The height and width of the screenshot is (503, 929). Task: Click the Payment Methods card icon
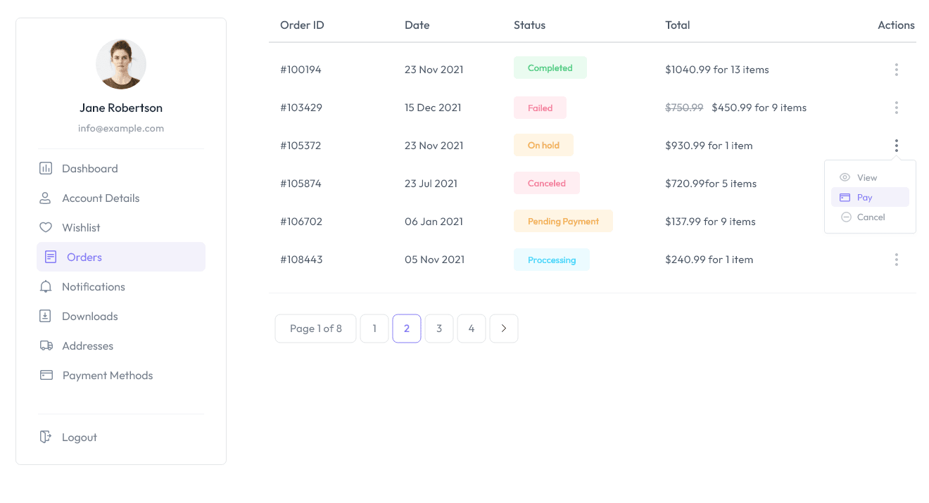click(x=46, y=375)
